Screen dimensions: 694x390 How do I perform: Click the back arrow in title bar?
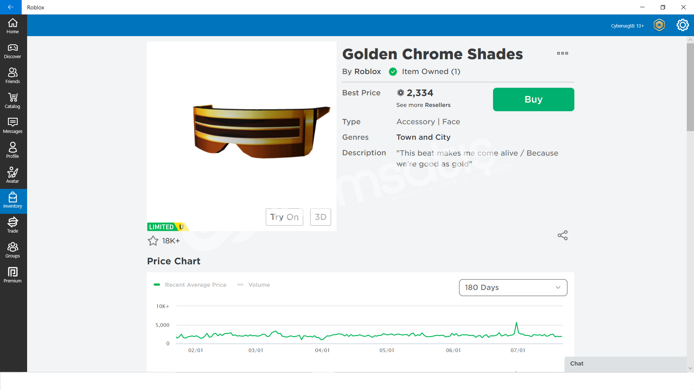click(x=10, y=7)
